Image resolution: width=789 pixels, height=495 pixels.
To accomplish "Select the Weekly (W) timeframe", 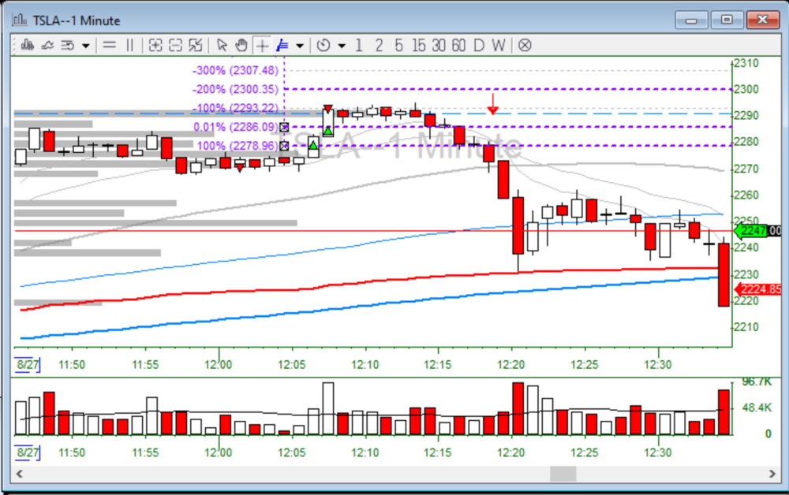I will [498, 45].
